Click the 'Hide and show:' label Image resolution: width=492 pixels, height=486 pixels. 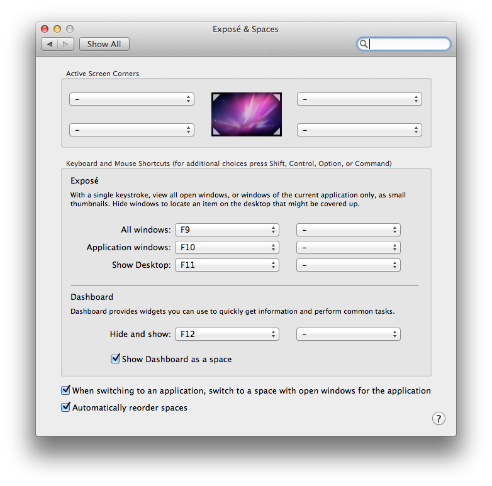(140, 334)
